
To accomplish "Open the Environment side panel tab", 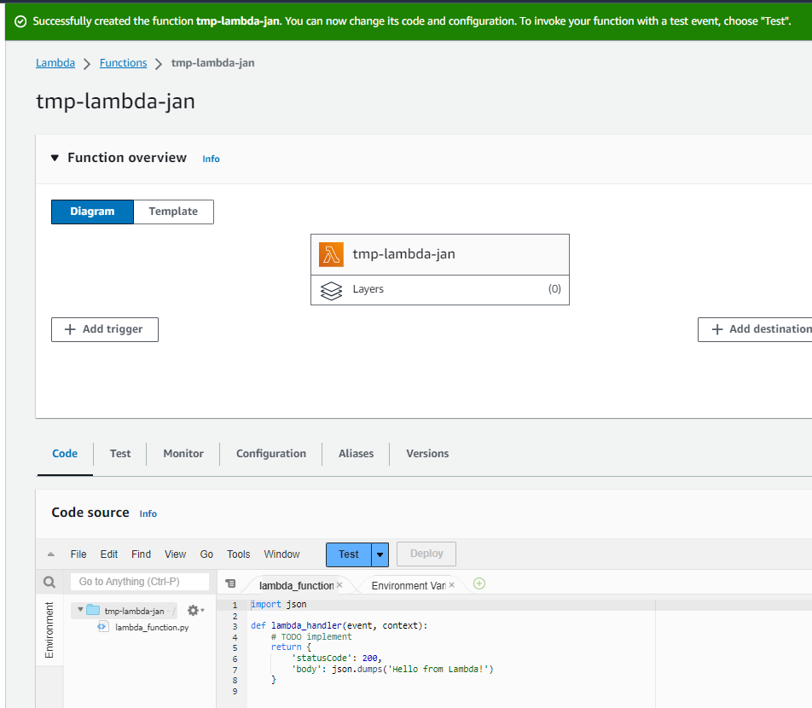I will click(49, 630).
